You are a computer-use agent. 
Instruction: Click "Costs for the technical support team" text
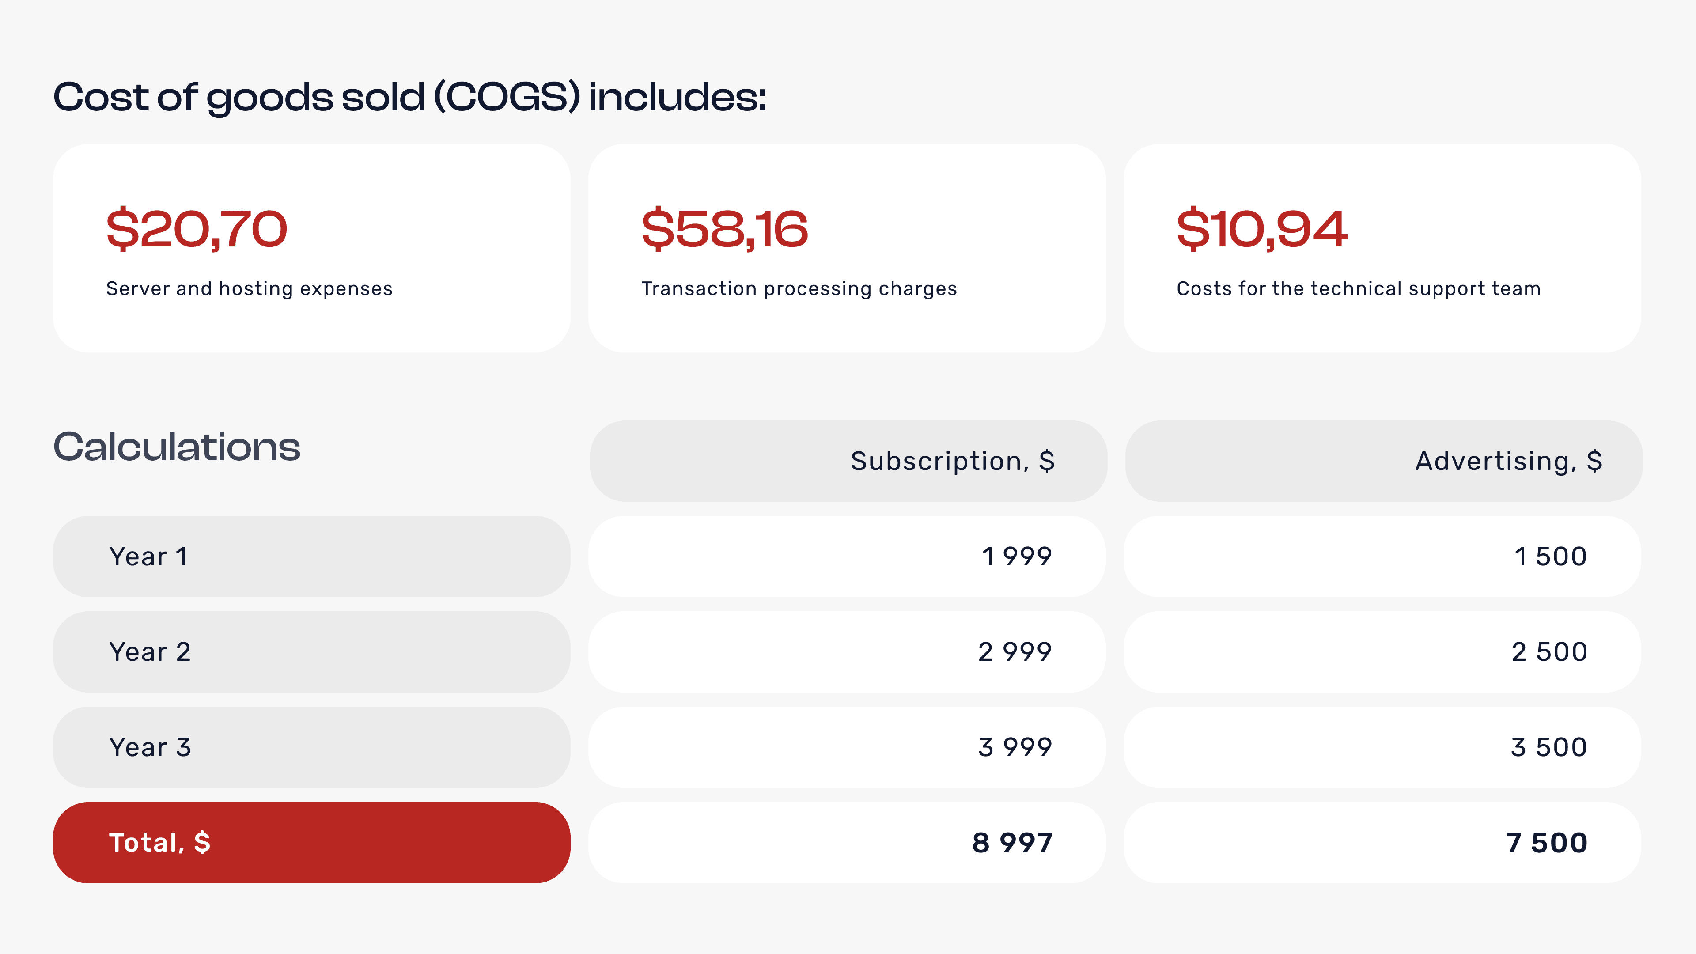tap(1358, 288)
